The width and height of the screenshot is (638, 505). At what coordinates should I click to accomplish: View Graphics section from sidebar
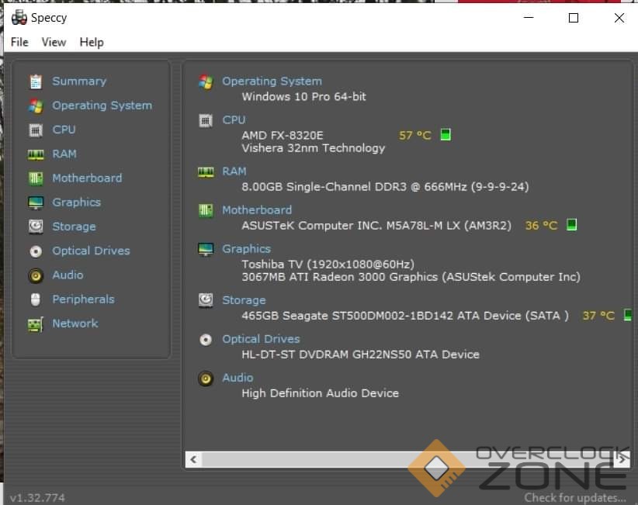[x=77, y=202]
